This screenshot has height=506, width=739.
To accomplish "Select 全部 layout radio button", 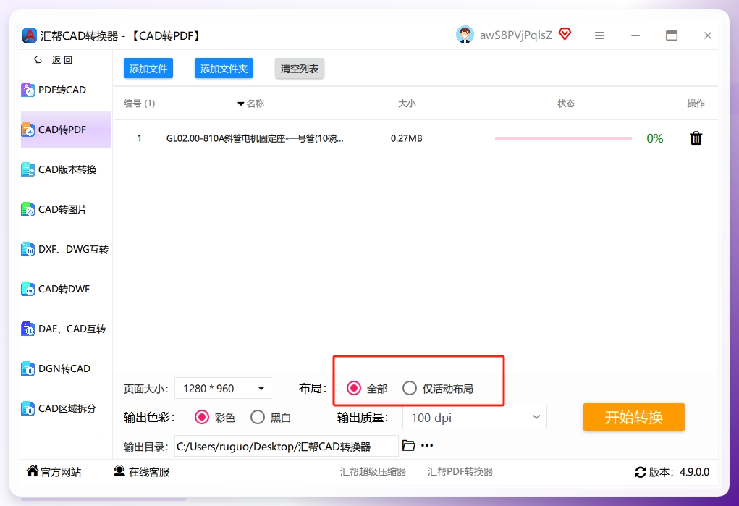I will [x=353, y=388].
